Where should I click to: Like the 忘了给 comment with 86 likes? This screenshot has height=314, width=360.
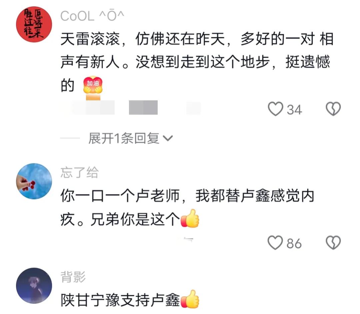coord(275,243)
